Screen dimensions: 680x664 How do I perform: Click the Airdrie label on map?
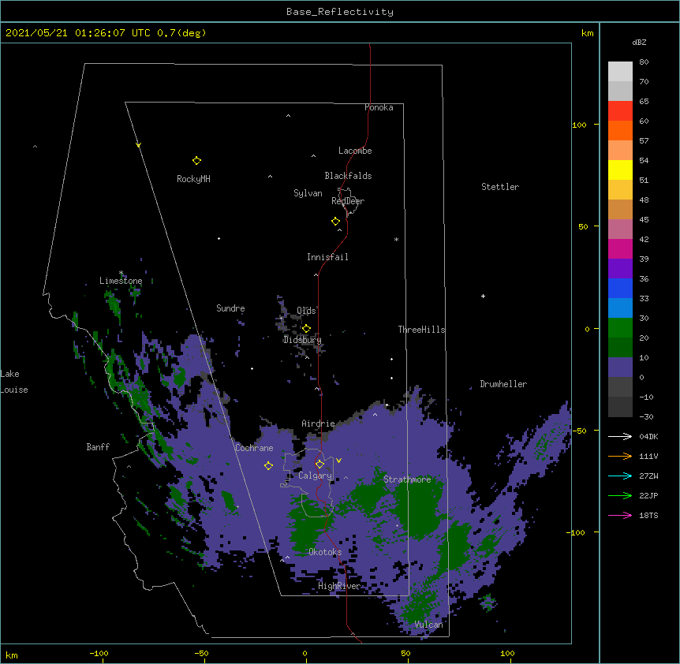(318, 423)
